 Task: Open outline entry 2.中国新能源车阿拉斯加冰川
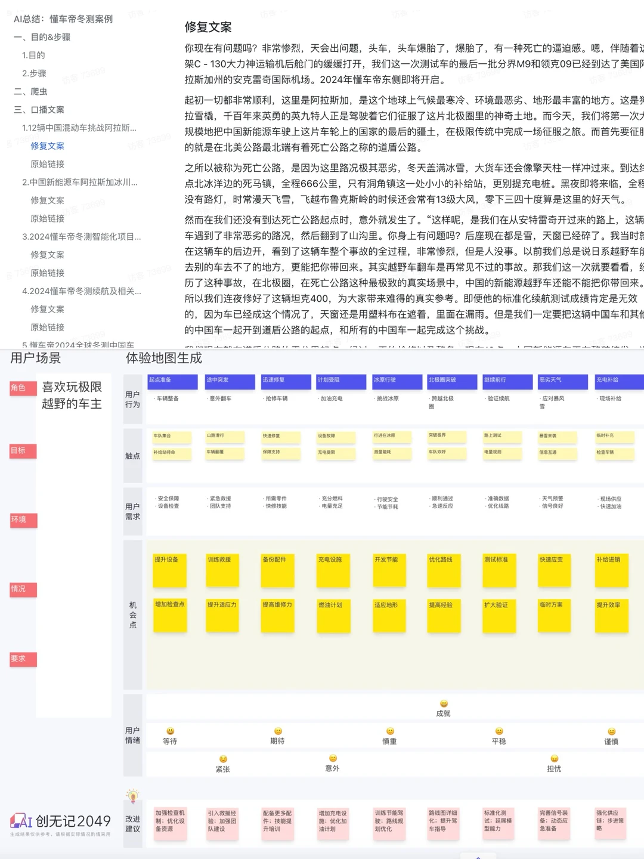[80, 182]
